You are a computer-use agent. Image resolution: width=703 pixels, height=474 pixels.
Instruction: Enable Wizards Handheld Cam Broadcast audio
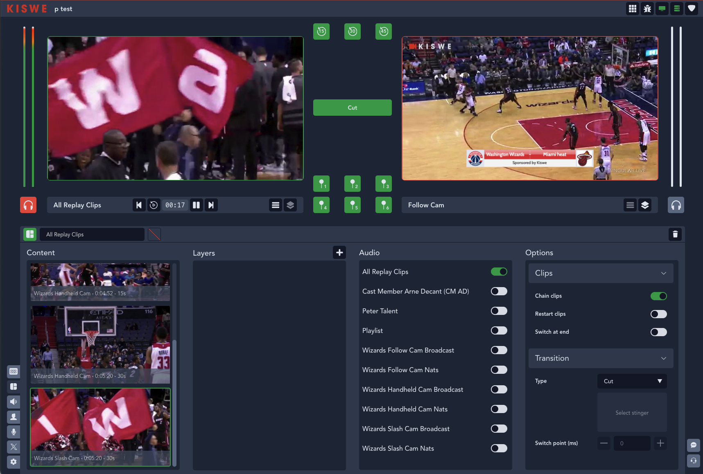pyautogui.click(x=499, y=389)
